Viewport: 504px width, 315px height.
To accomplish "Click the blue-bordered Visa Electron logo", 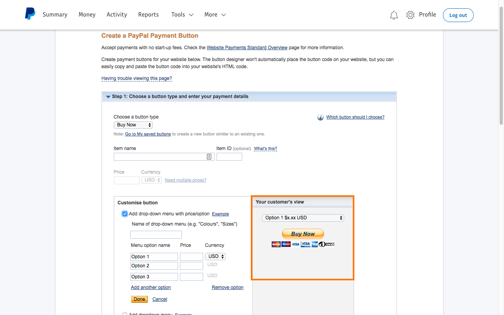I will 306,244.
